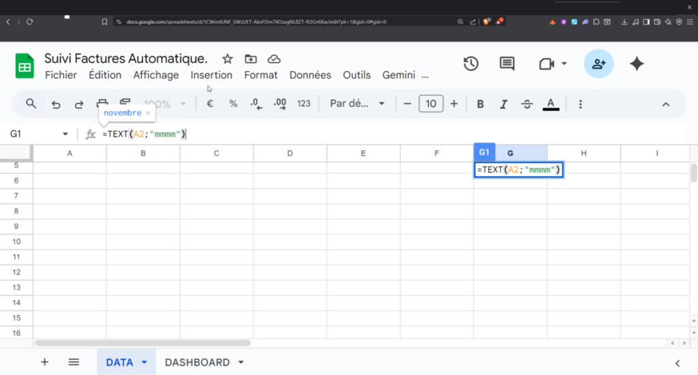Open the toolbar's three-dot more options
The width and height of the screenshot is (698, 375).
click(x=580, y=104)
